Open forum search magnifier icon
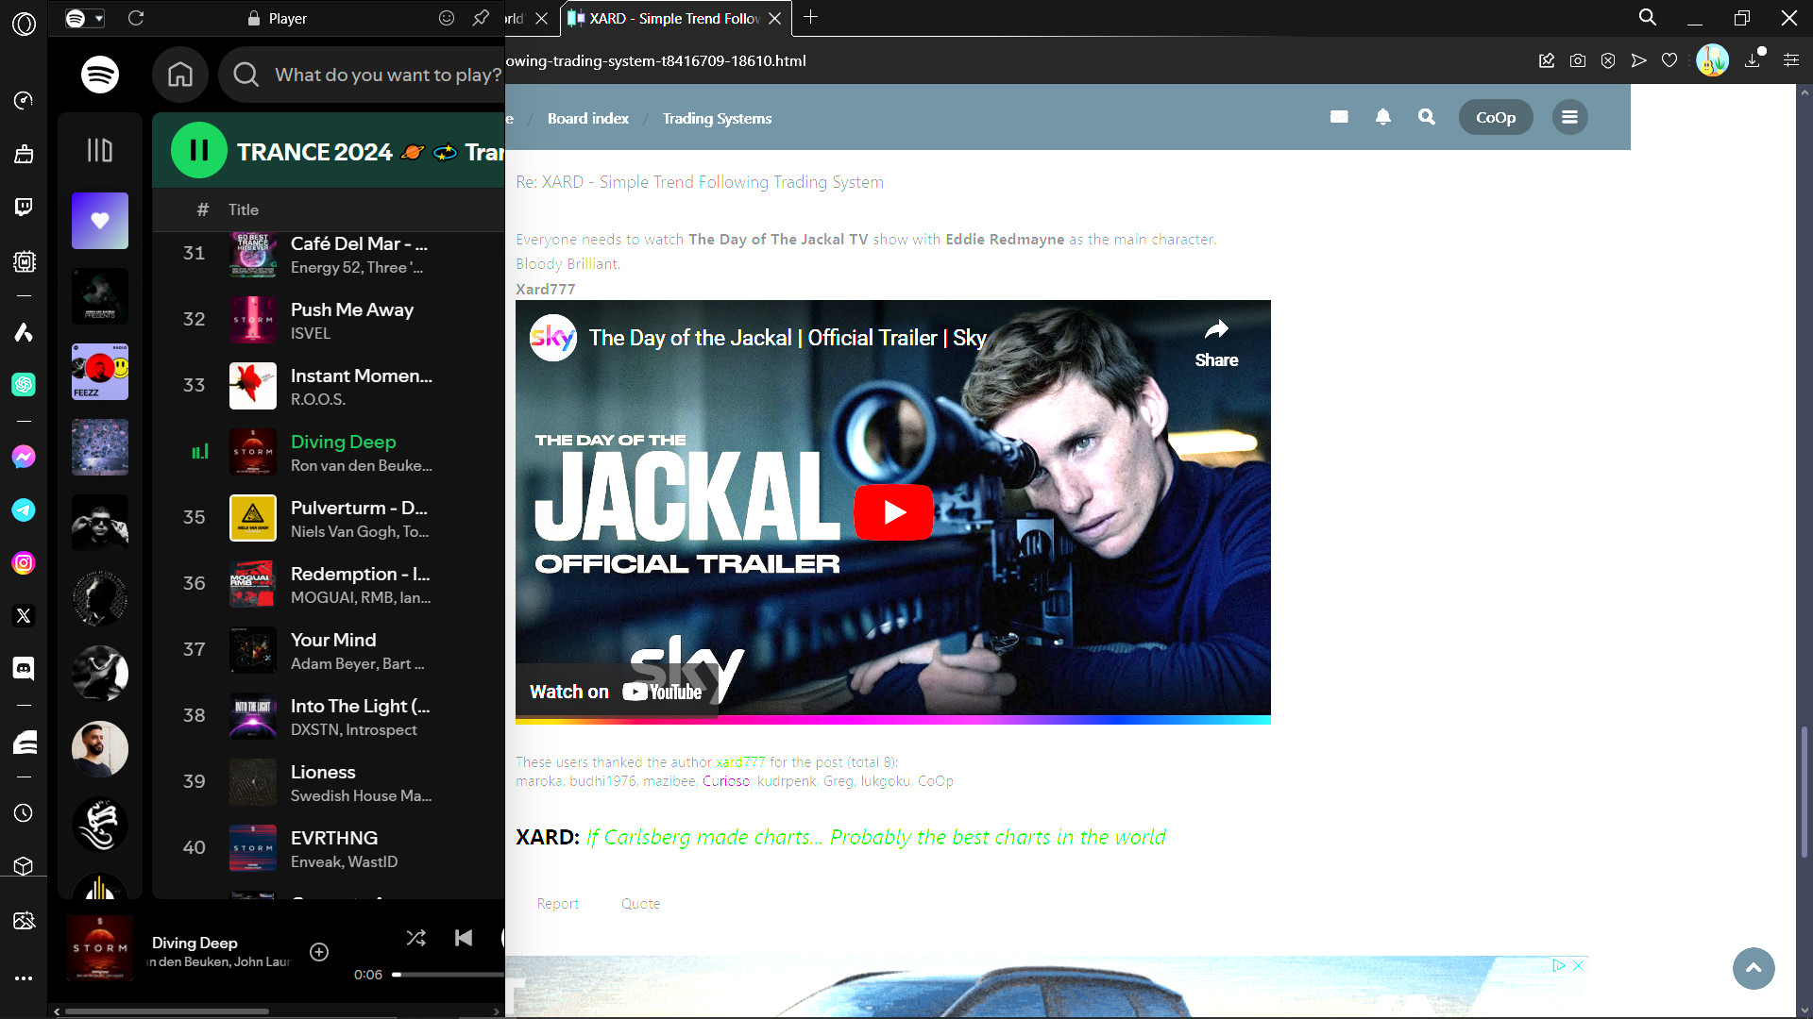The width and height of the screenshot is (1813, 1019). (x=1427, y=117)
